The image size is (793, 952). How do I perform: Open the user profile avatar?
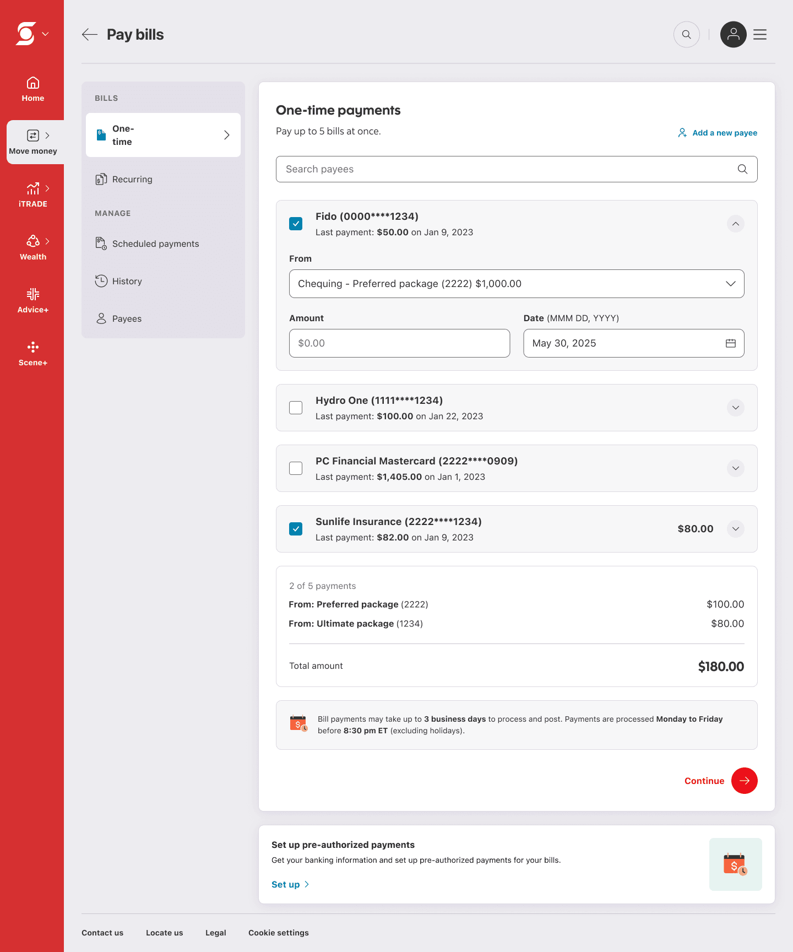click(x=734, y=35)
